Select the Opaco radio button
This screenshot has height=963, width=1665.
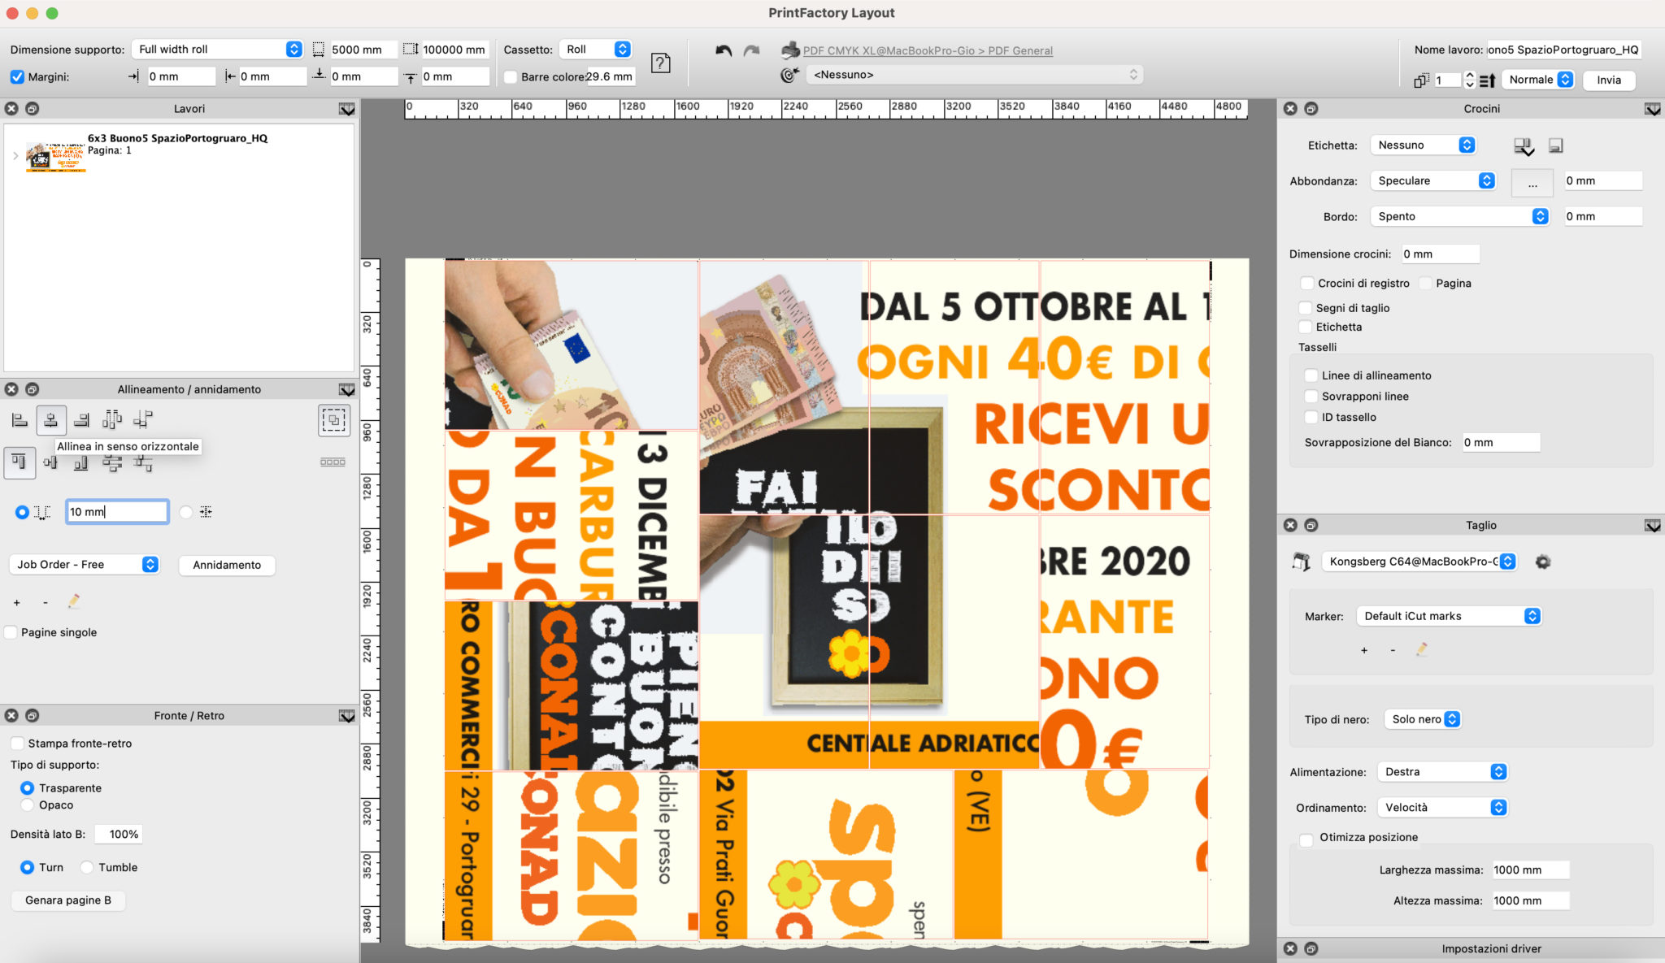(x=27, y=805)
